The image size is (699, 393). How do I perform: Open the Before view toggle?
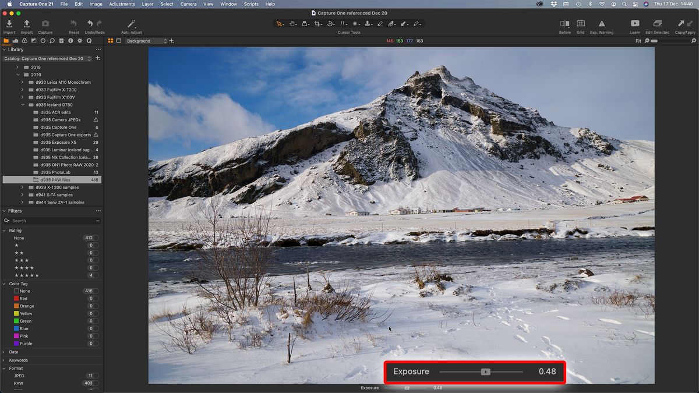565,24
